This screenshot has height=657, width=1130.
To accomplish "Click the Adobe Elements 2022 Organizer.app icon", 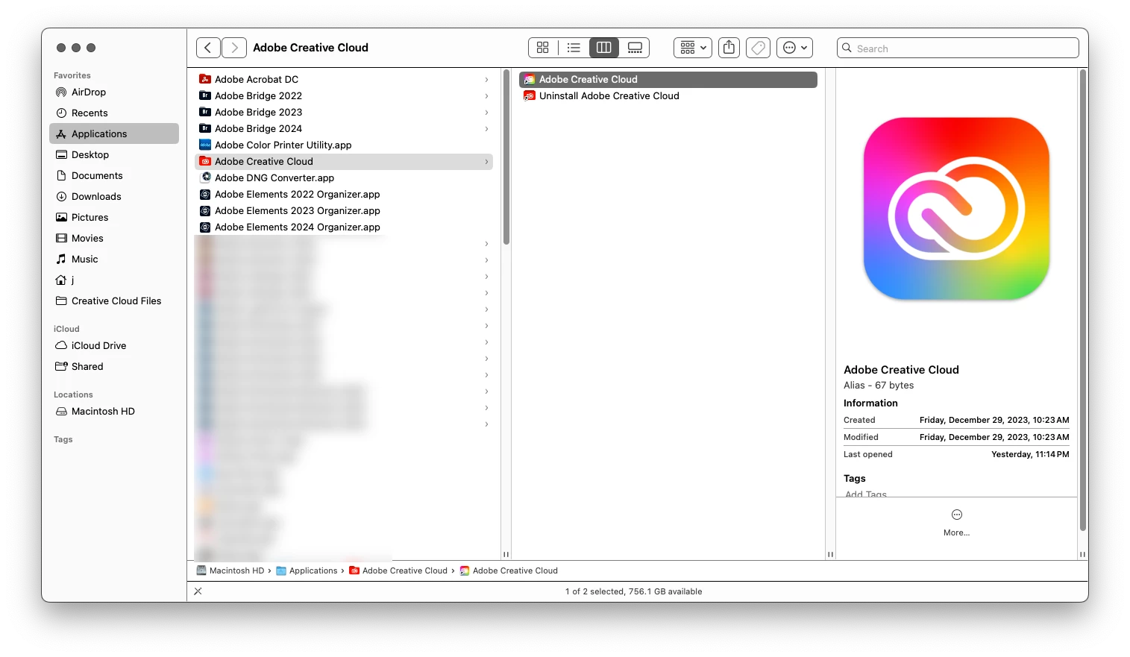I will tap(205, 194).
